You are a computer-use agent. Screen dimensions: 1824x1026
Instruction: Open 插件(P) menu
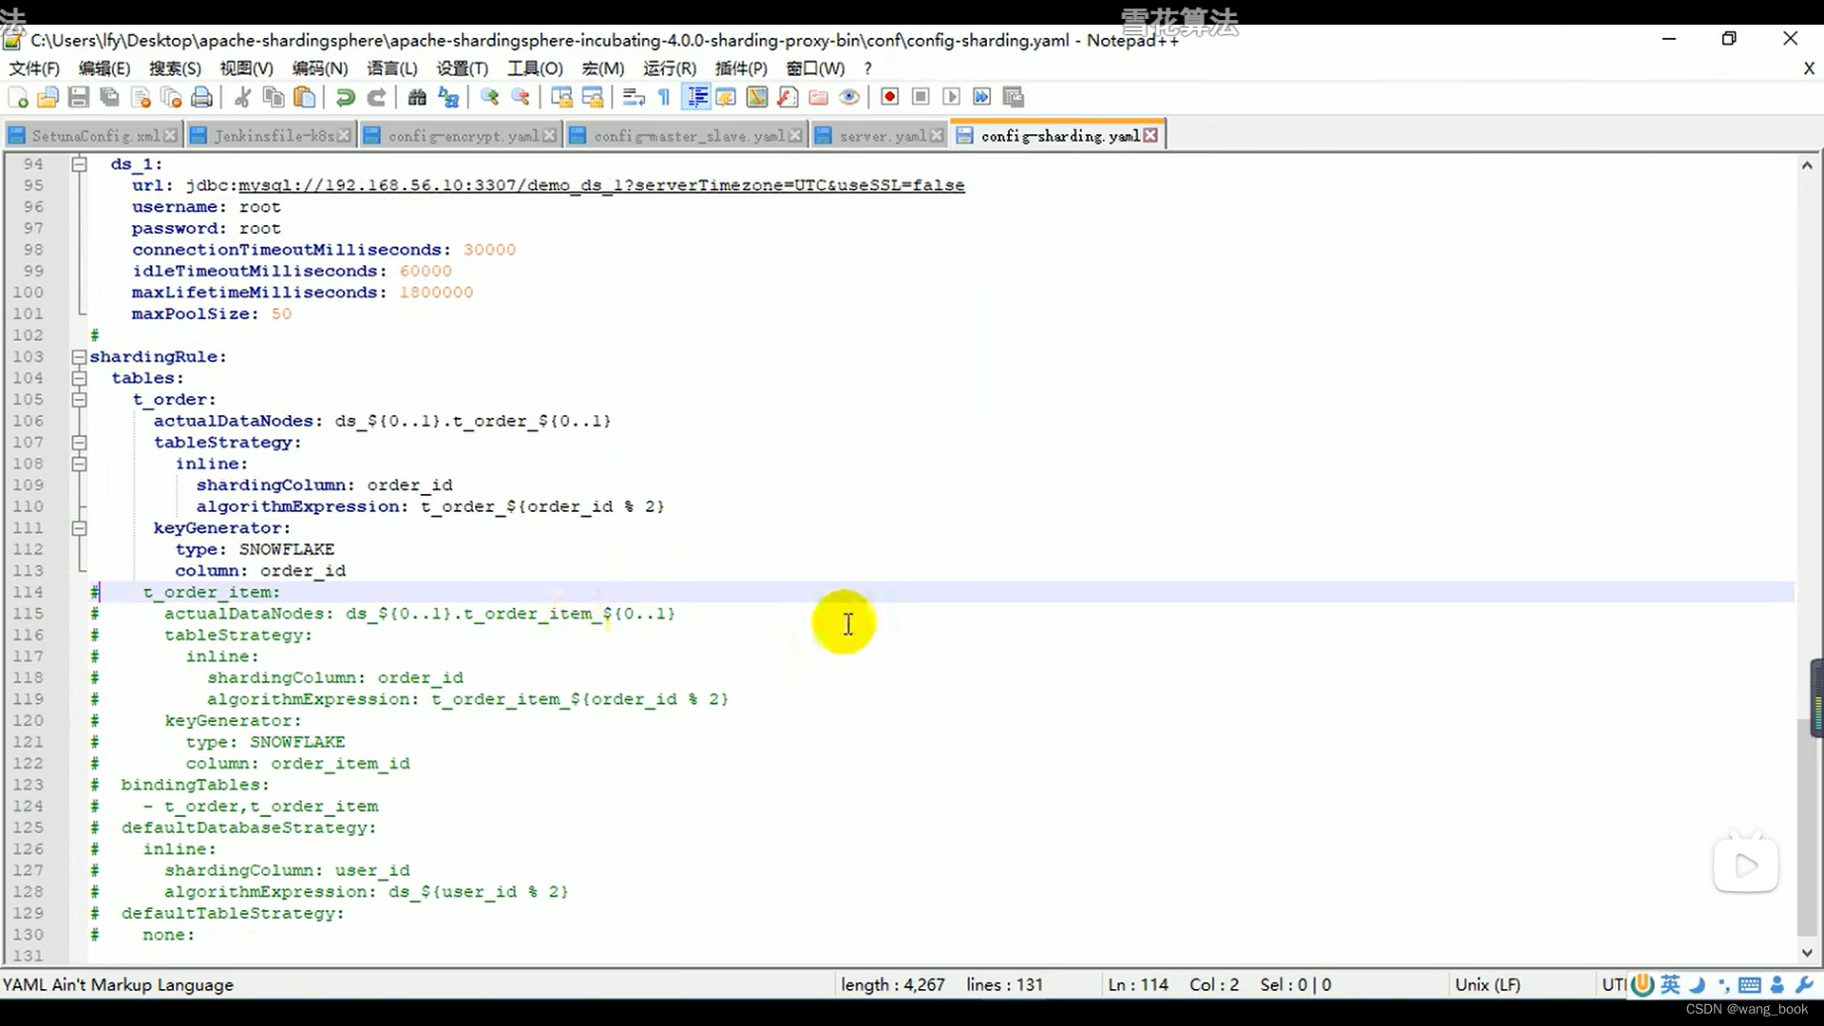[741, 68]
